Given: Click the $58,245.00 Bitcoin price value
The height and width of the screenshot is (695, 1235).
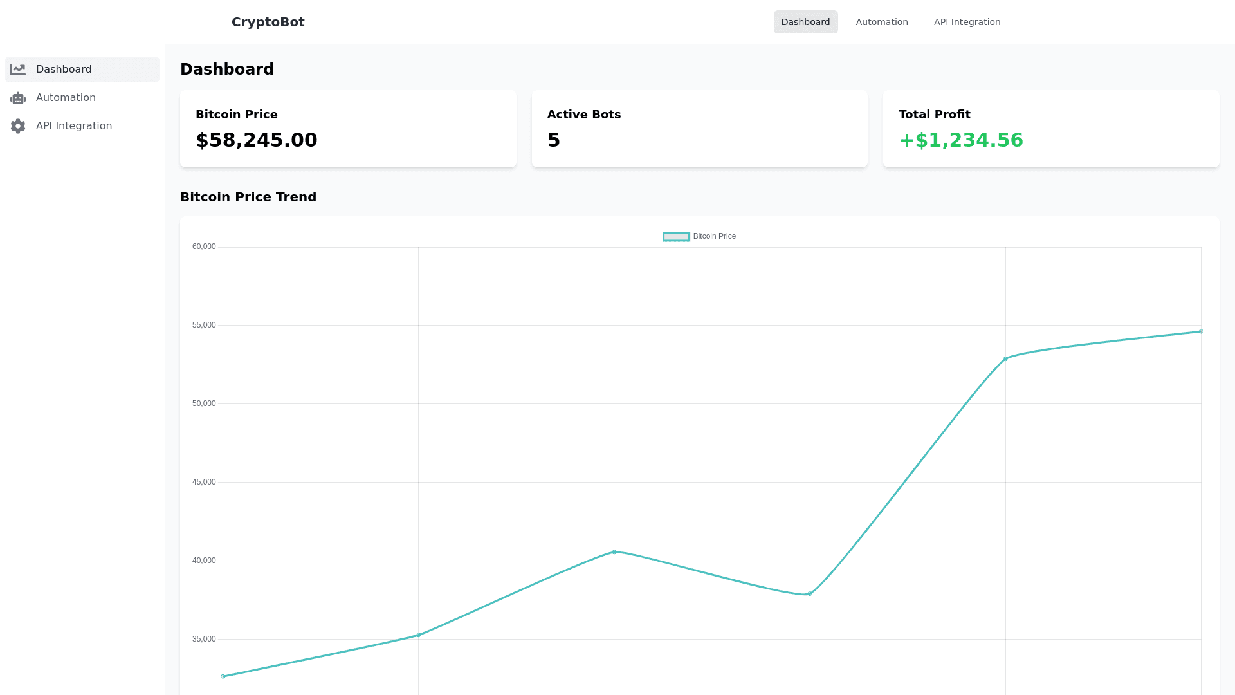Looking at the screenshot, I should click(x=257, y=140).
